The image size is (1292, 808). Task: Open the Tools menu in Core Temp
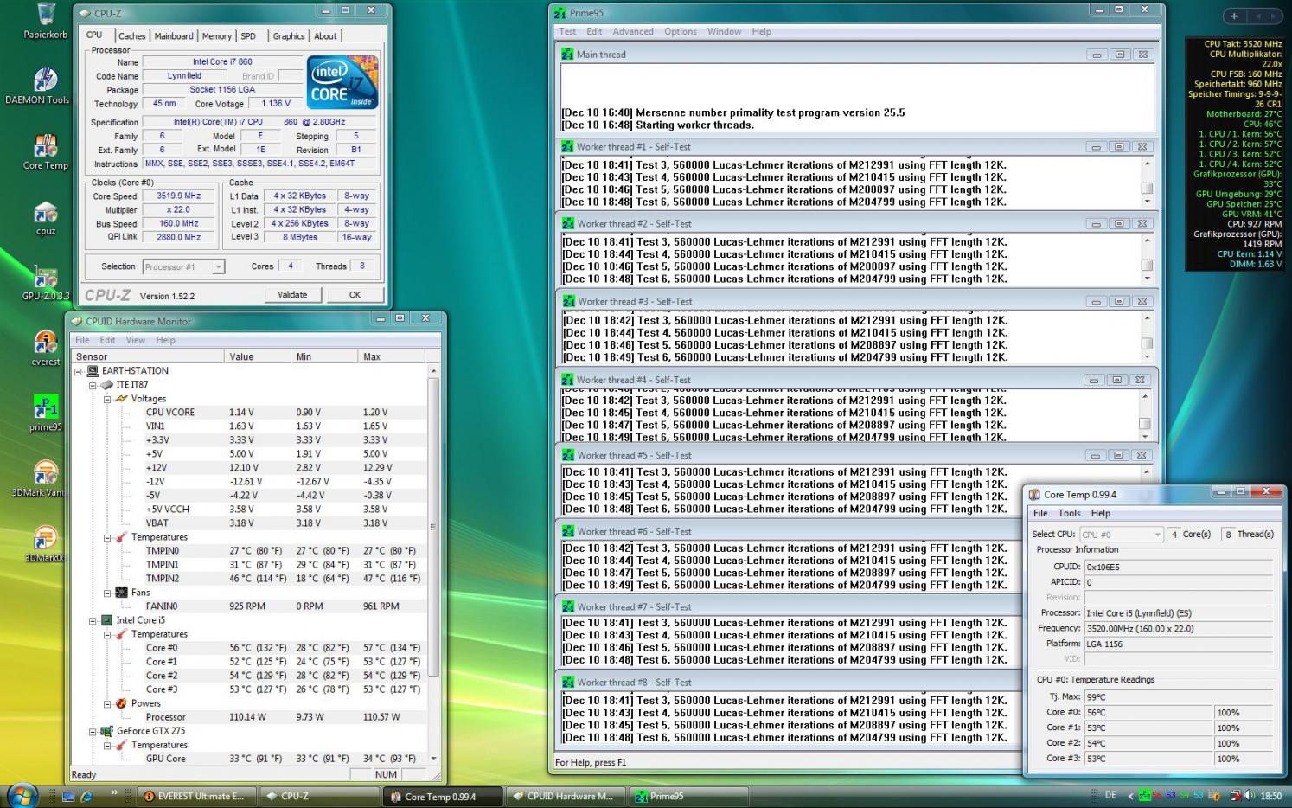point(1070,513)
